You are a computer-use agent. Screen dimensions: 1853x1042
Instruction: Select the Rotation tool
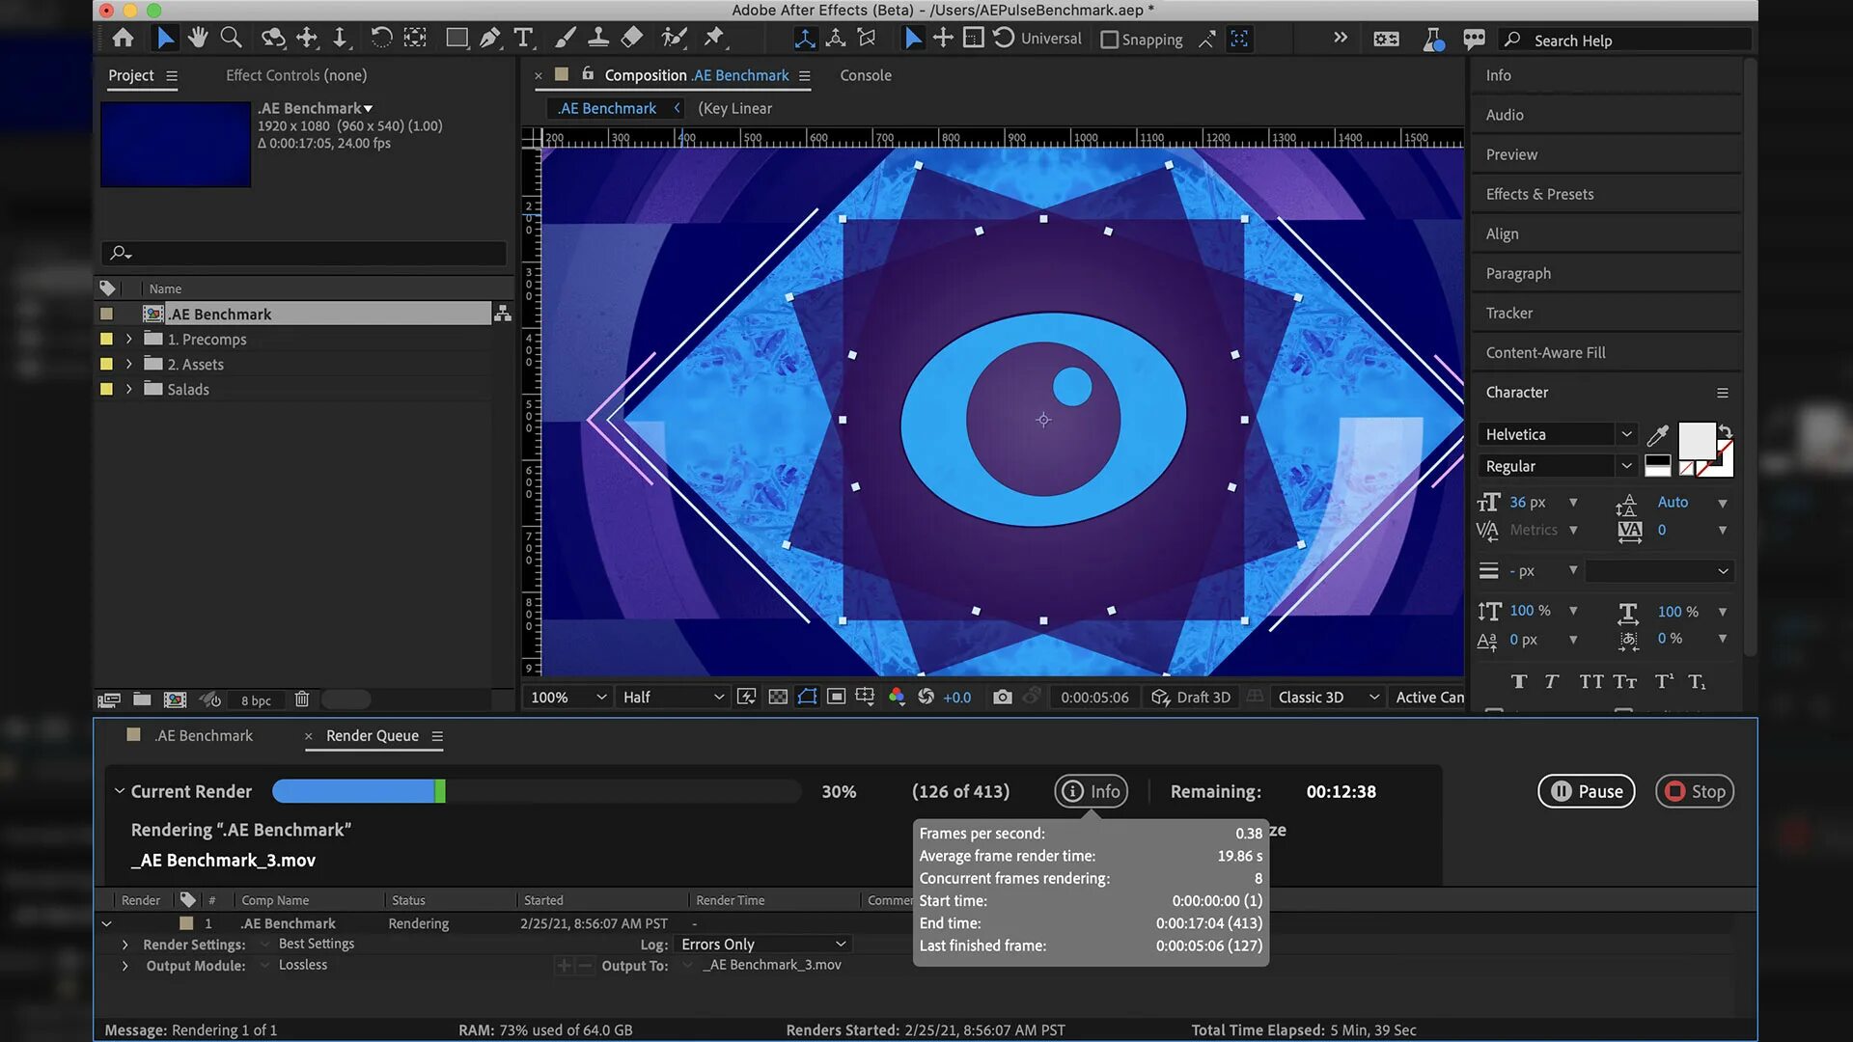pos(381,38)
